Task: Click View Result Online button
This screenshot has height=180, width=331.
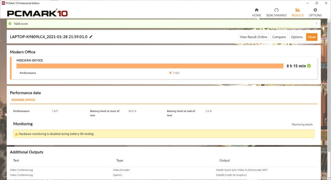Action: pyautogui.click(x=253, y=37)
